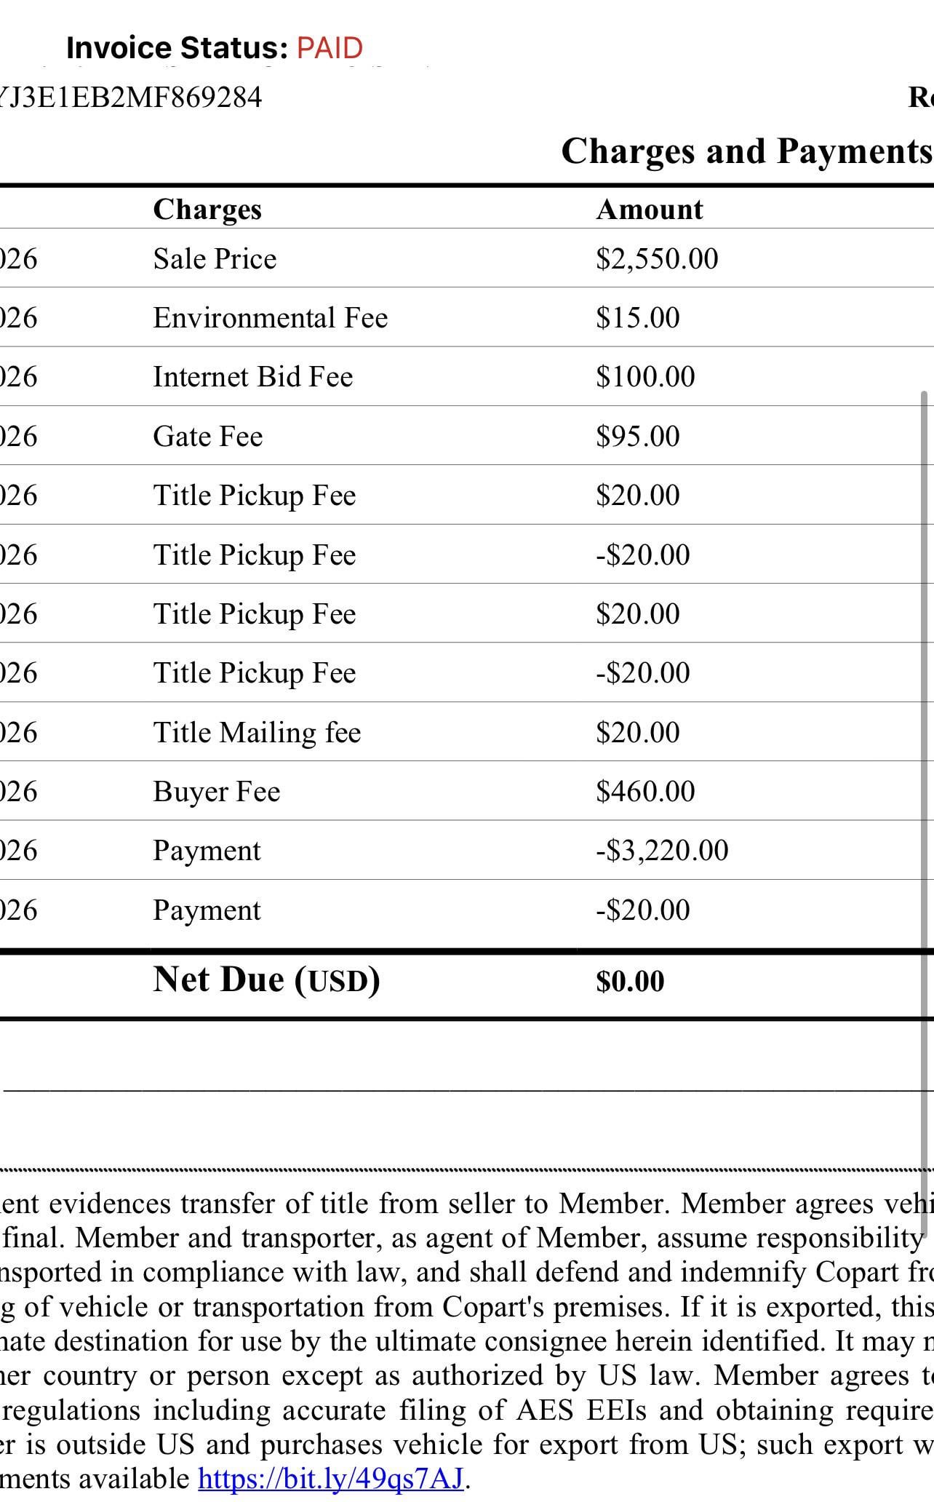Click the Sale Price charge label
The width and height of the screenshot is (934, 1502).
tap(215, 259)
